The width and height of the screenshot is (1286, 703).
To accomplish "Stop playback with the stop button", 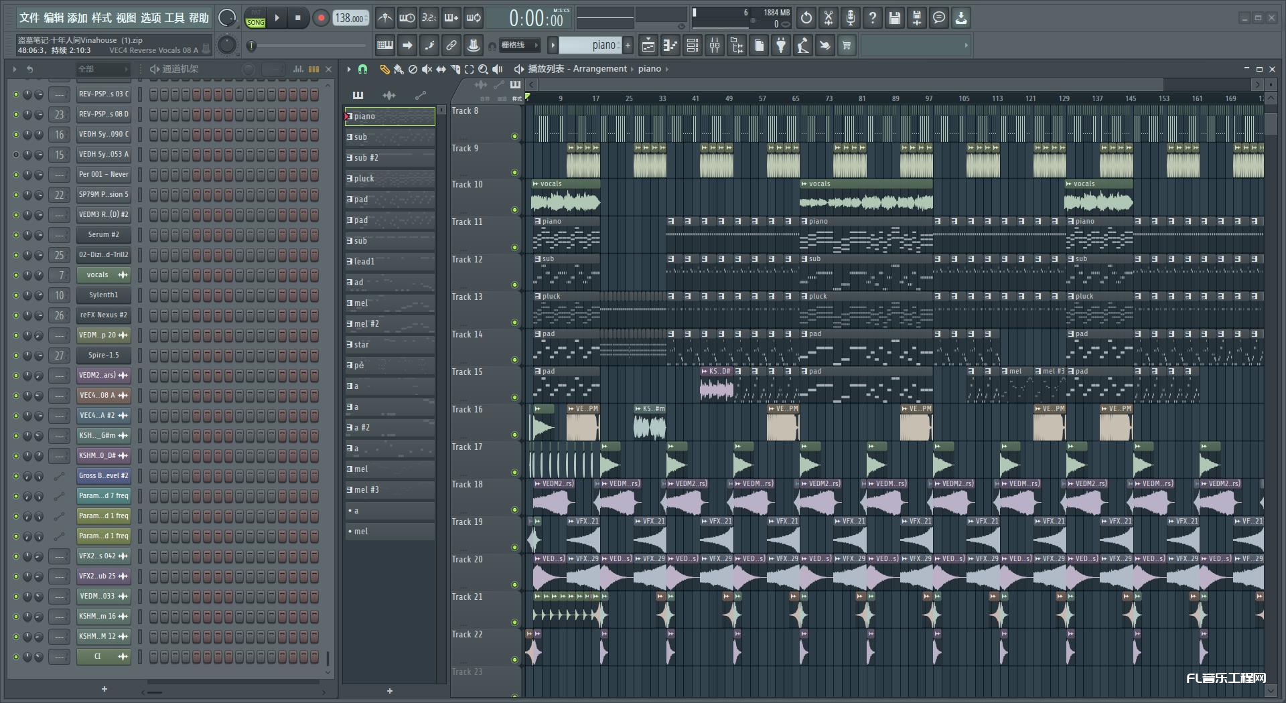I will click(x=298, y=18).
